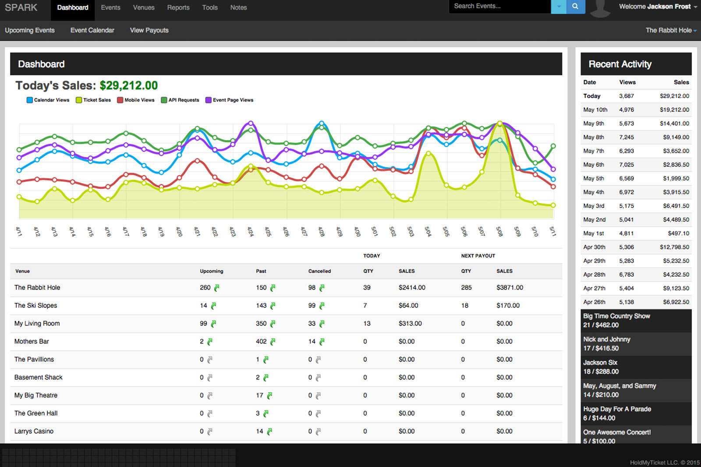Click gray arrow beside Pavillions upcoming 0

pos(209,360)
